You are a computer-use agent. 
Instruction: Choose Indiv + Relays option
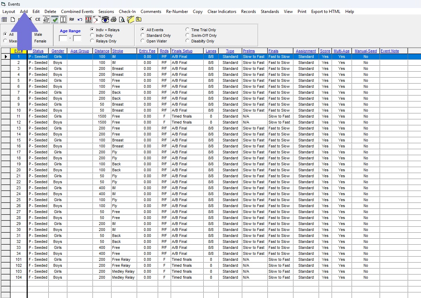pos(92,30)
